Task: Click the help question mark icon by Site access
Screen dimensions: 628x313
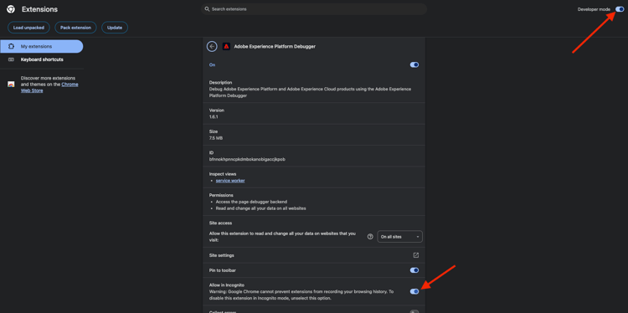Action: point(370,237)
